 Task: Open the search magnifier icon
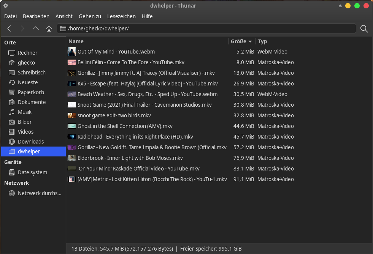pyautogui.click(x=364, y=28)
